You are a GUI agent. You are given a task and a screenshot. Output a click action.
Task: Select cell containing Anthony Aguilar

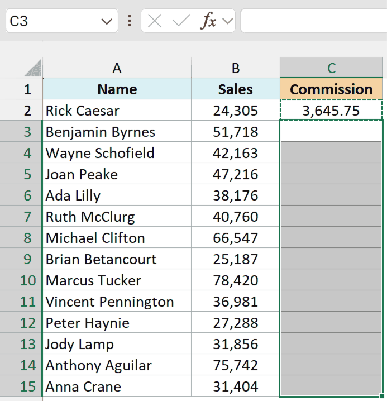117,365
